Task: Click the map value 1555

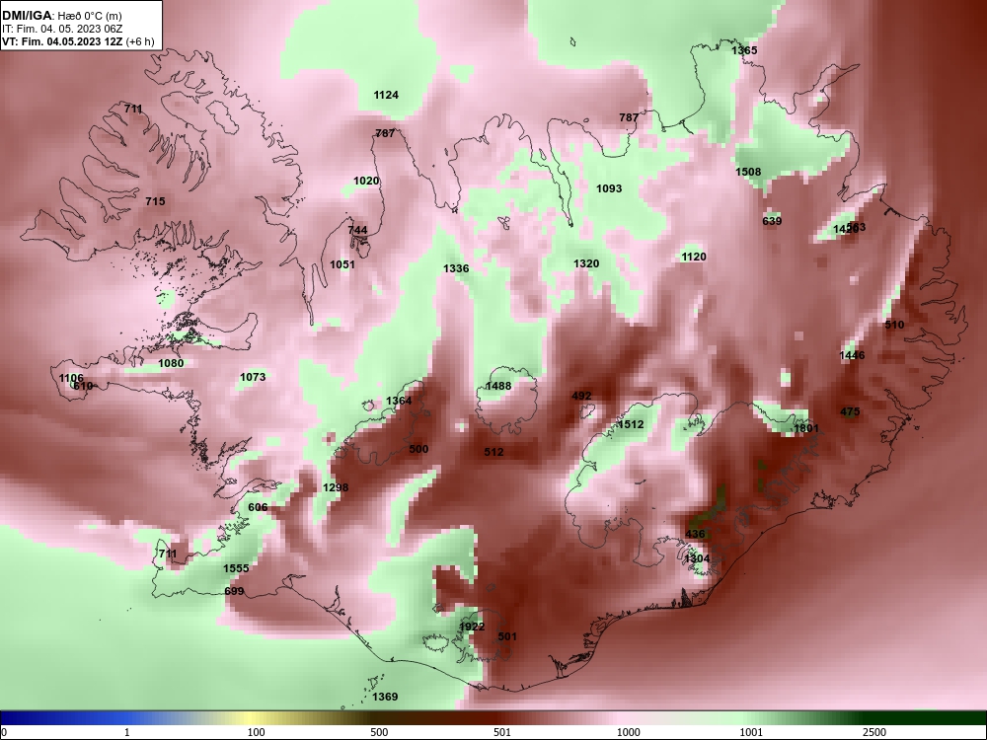Action: (x=236, y=568)
